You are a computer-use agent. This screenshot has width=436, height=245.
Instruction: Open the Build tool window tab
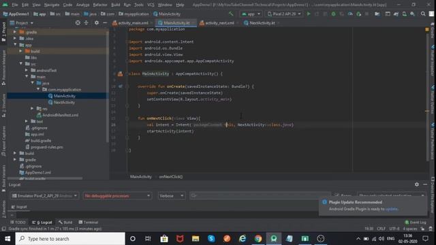65,223
